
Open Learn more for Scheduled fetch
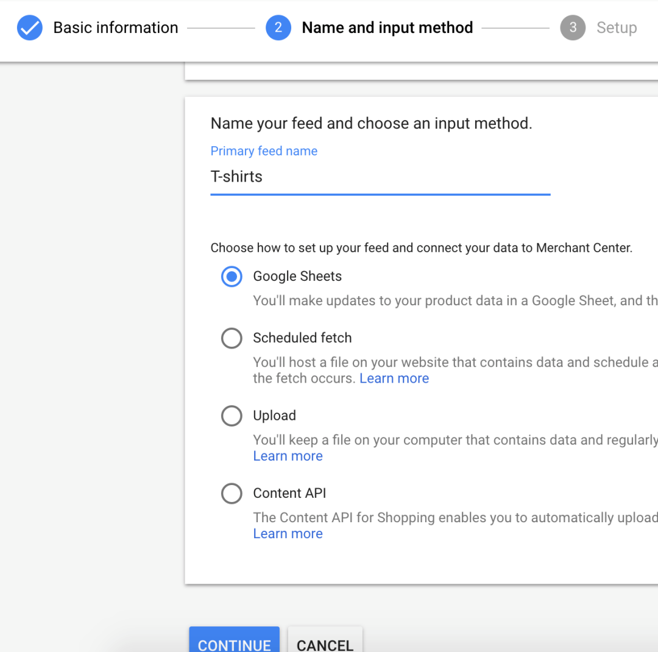pos(394,378)
